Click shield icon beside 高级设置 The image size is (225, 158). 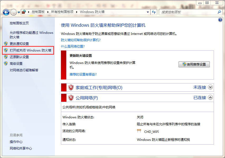click(x=6, y=63)
